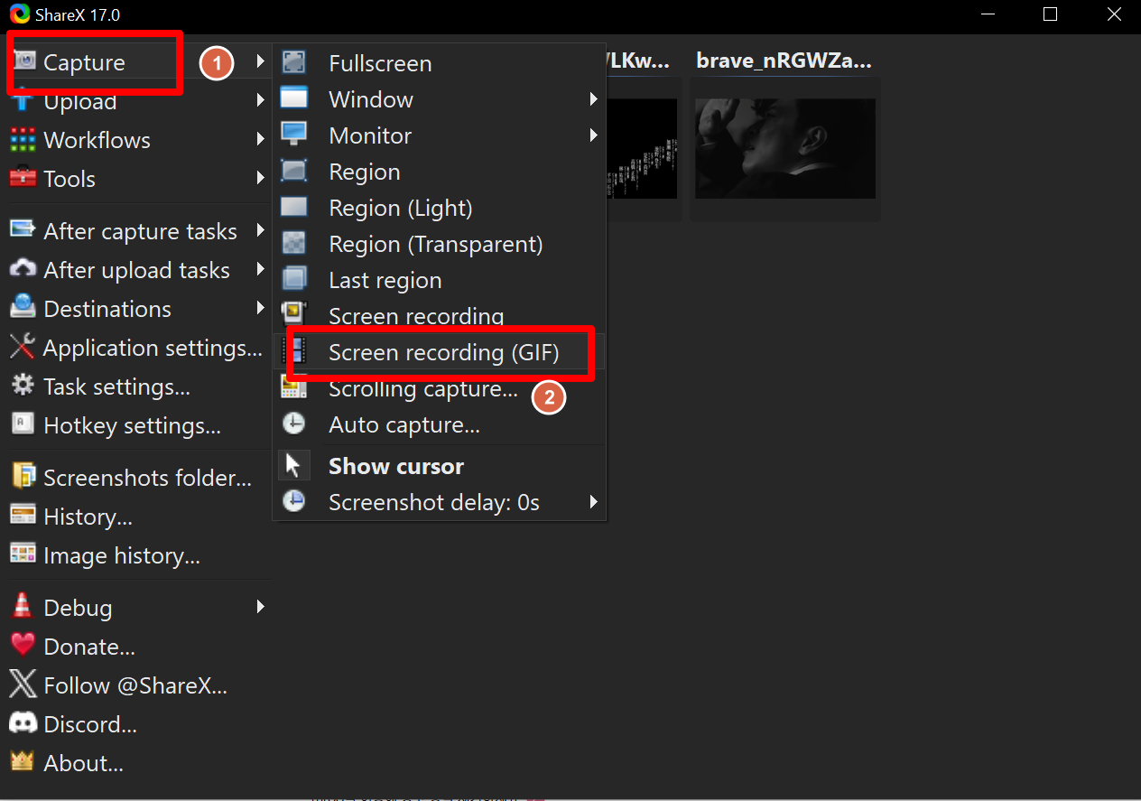Viewport: 1141px width, 801px height.
Task: Choose Last region menu entry
Action: pyautogui.click(x=440, y=280)
